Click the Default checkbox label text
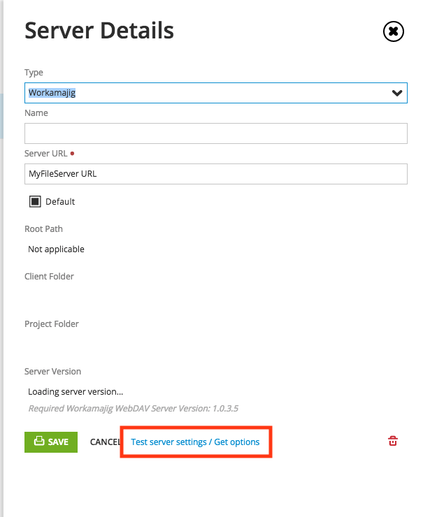 click(60, 201)
